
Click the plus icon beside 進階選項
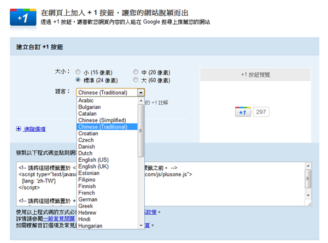click(x=19, y=129)
